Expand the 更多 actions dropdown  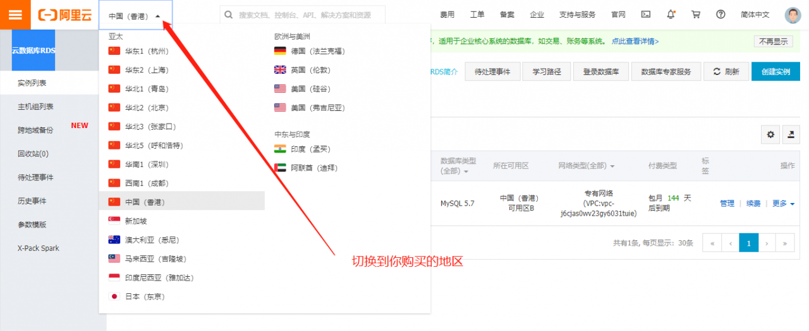pos(783,204)
